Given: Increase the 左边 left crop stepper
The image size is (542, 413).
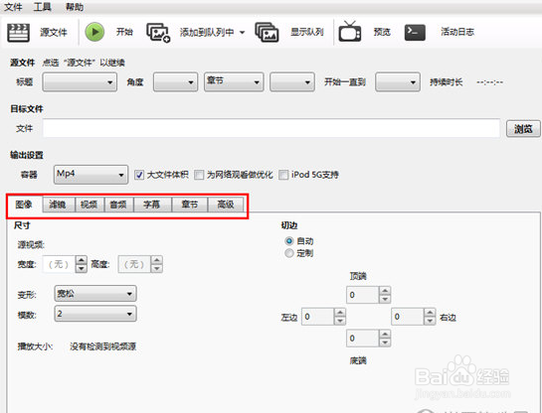Looking at the screenshot, I should tap(340, 313).
